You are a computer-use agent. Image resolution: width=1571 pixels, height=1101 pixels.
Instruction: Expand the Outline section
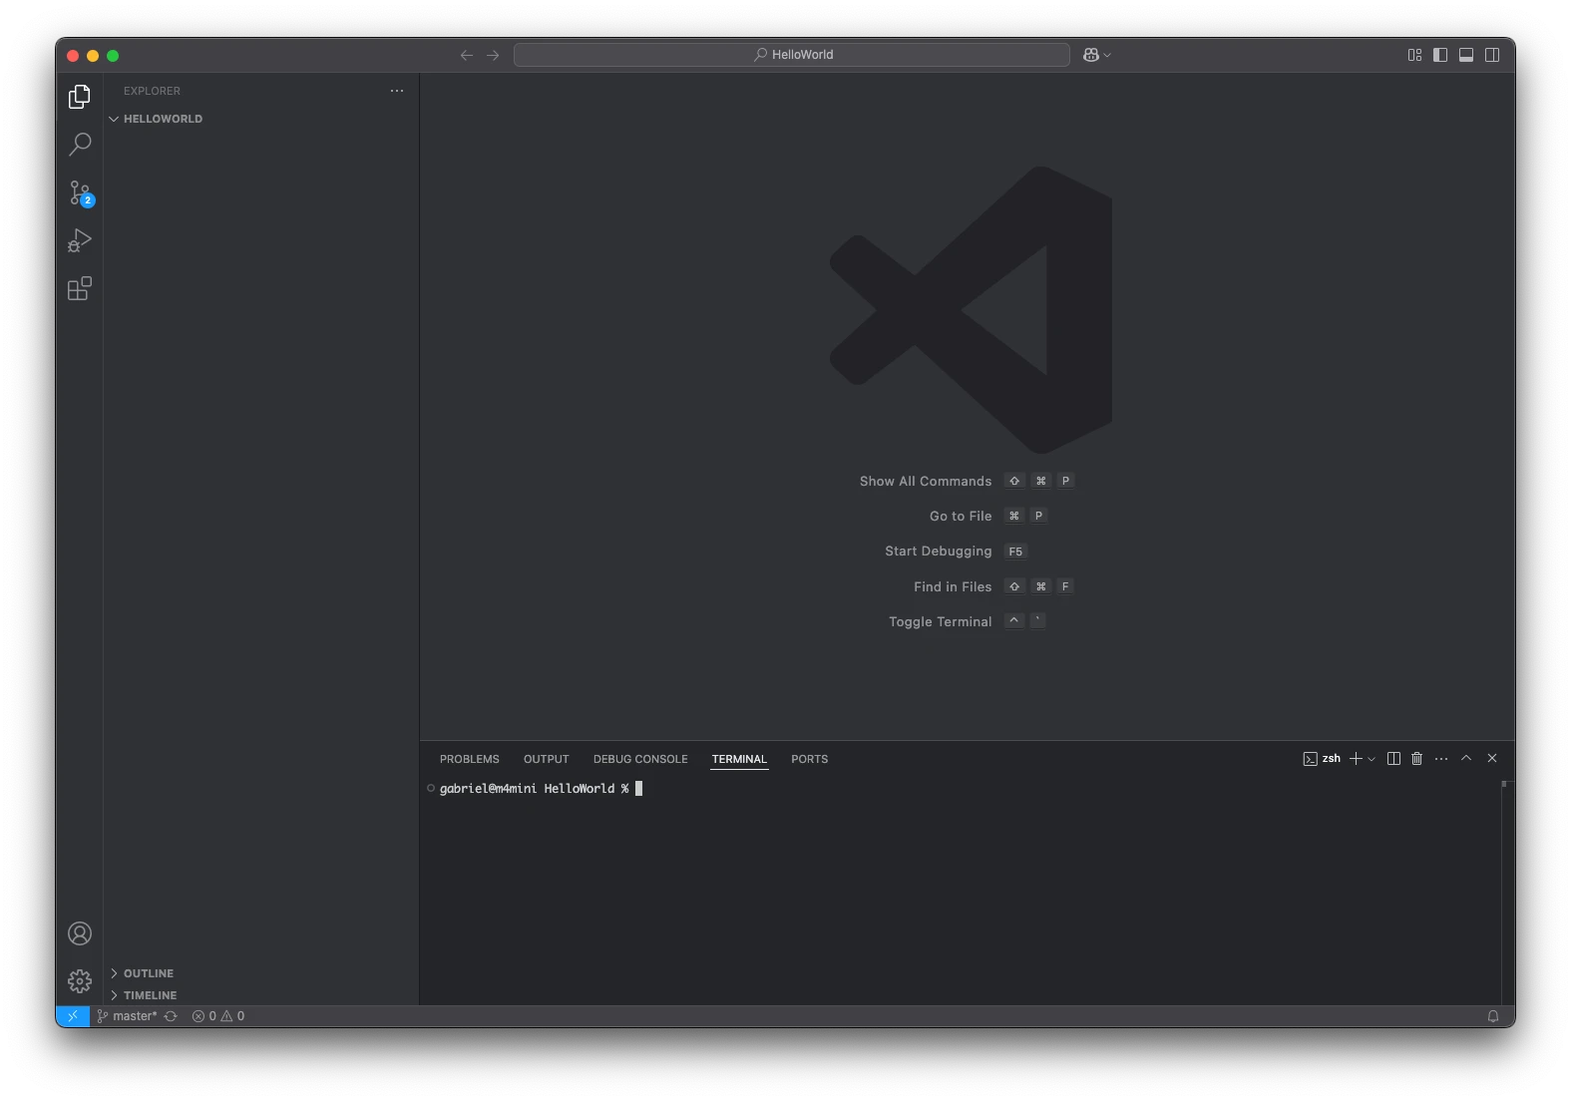(x=148, y=973)
